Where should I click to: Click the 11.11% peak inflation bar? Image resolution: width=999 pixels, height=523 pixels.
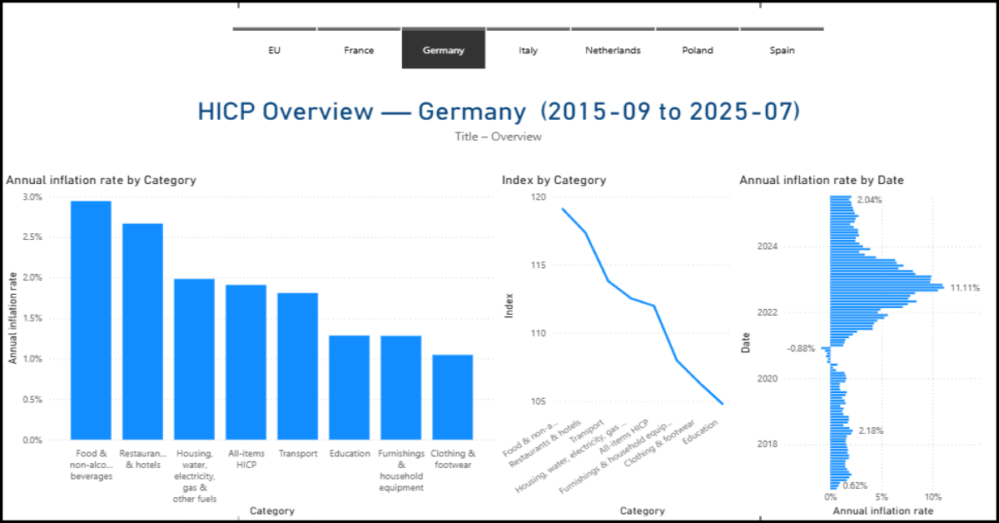pyautogui.click(x=887, y=287)
